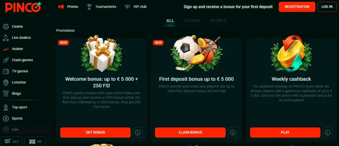
Task: Select the ALL promotions tab
Action: coord(170,21)
